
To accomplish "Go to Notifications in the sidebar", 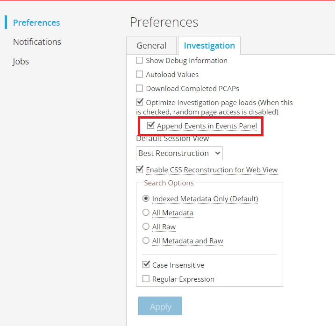I will point(37,42).
